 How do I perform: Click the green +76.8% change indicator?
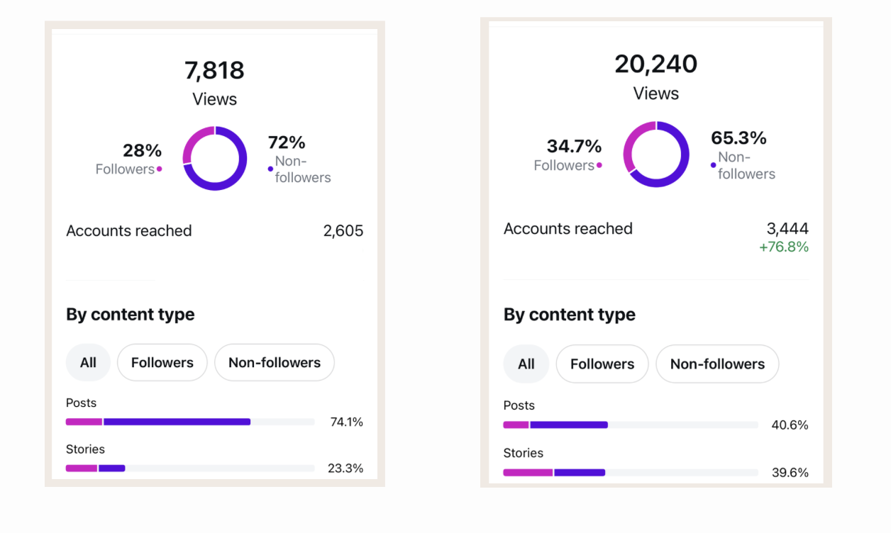click(x=784, y=247)
